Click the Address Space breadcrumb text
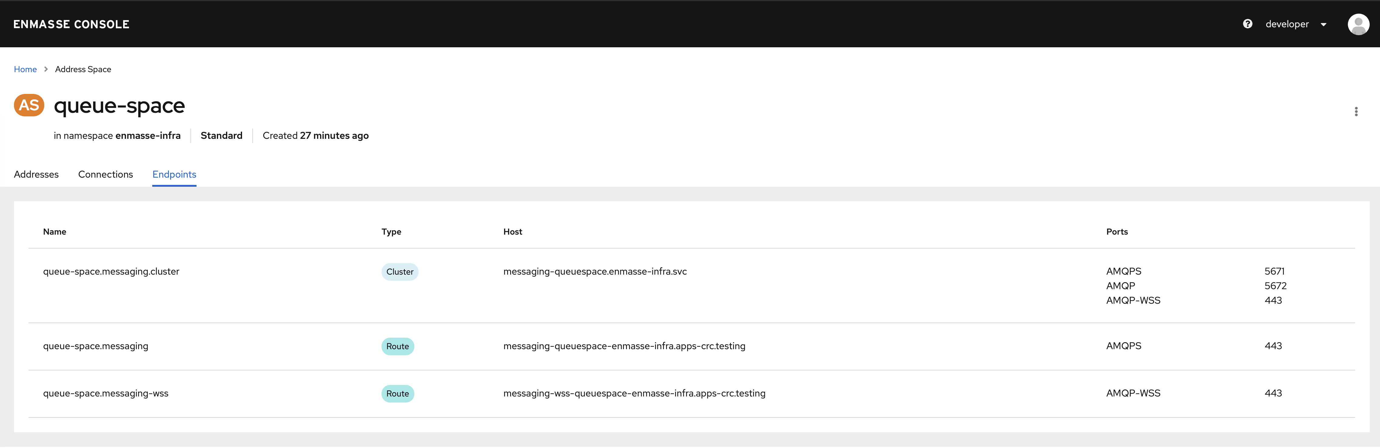1380x448 pixels. (x=83, y=69)
